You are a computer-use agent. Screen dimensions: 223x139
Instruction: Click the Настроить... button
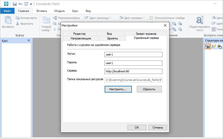pos(118,89)
